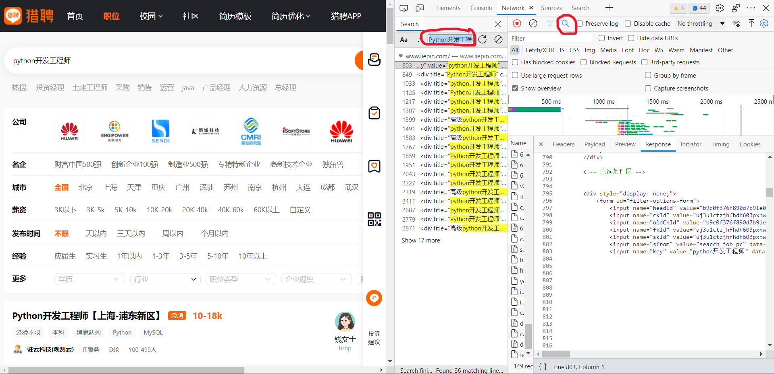Viewport: 774px width, 374px height.
Task: Collapse the www.liepin.com search result group
Action: [400, 56]
